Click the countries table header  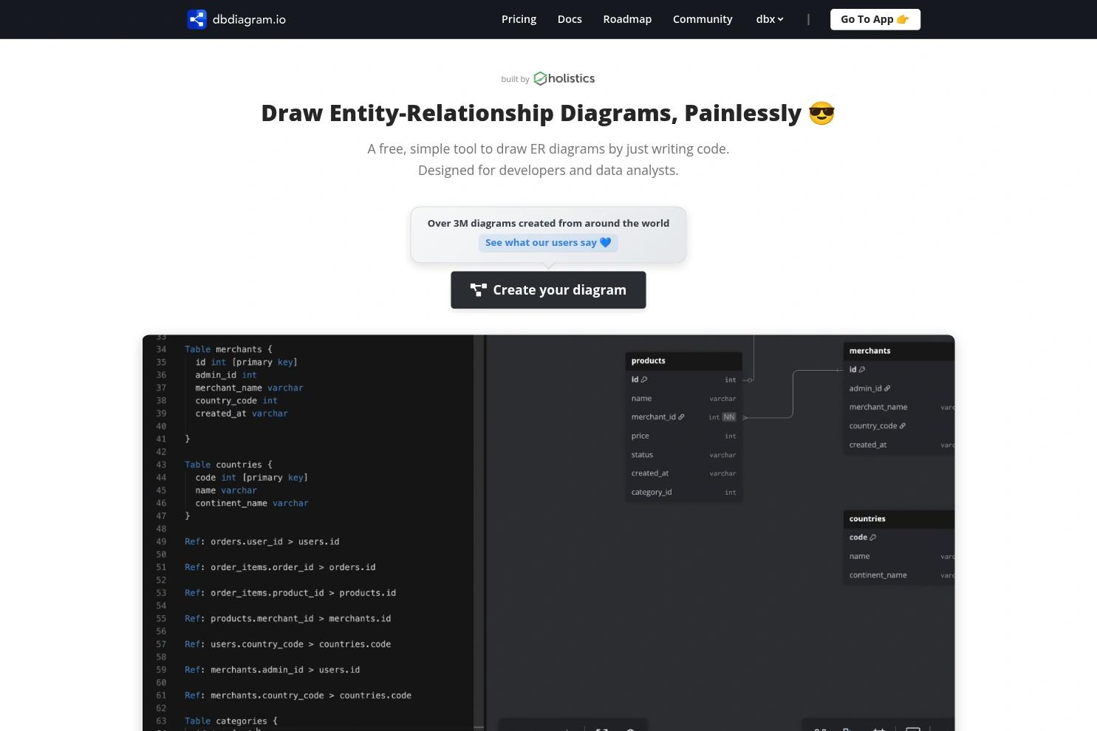coord(899,518)
